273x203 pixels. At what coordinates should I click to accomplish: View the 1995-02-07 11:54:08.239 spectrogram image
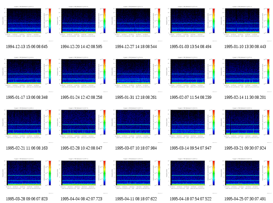coord(191,74)
